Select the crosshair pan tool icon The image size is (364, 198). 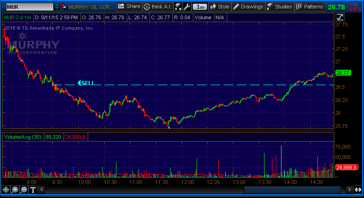click(6, 190)
